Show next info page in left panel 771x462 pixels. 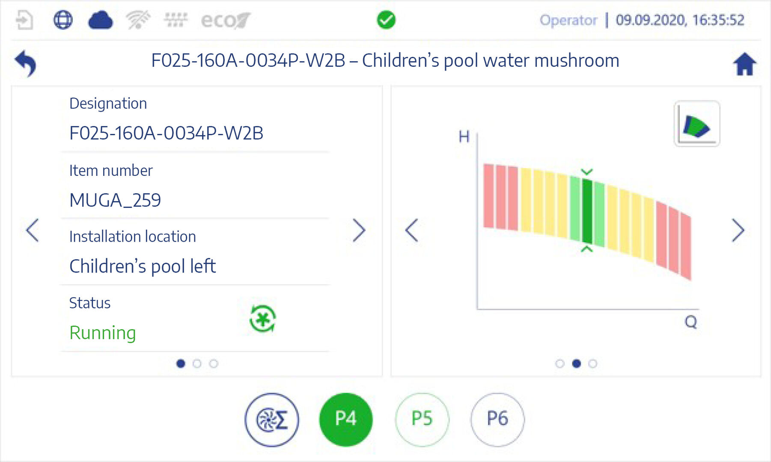pos(359,231)
